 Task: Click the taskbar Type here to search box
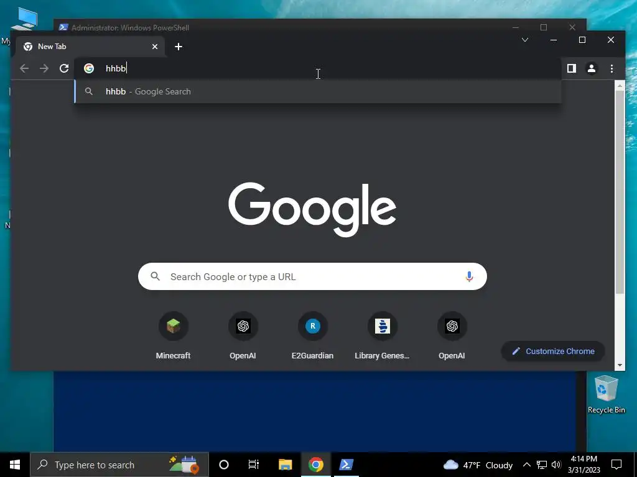click(119, 465)
